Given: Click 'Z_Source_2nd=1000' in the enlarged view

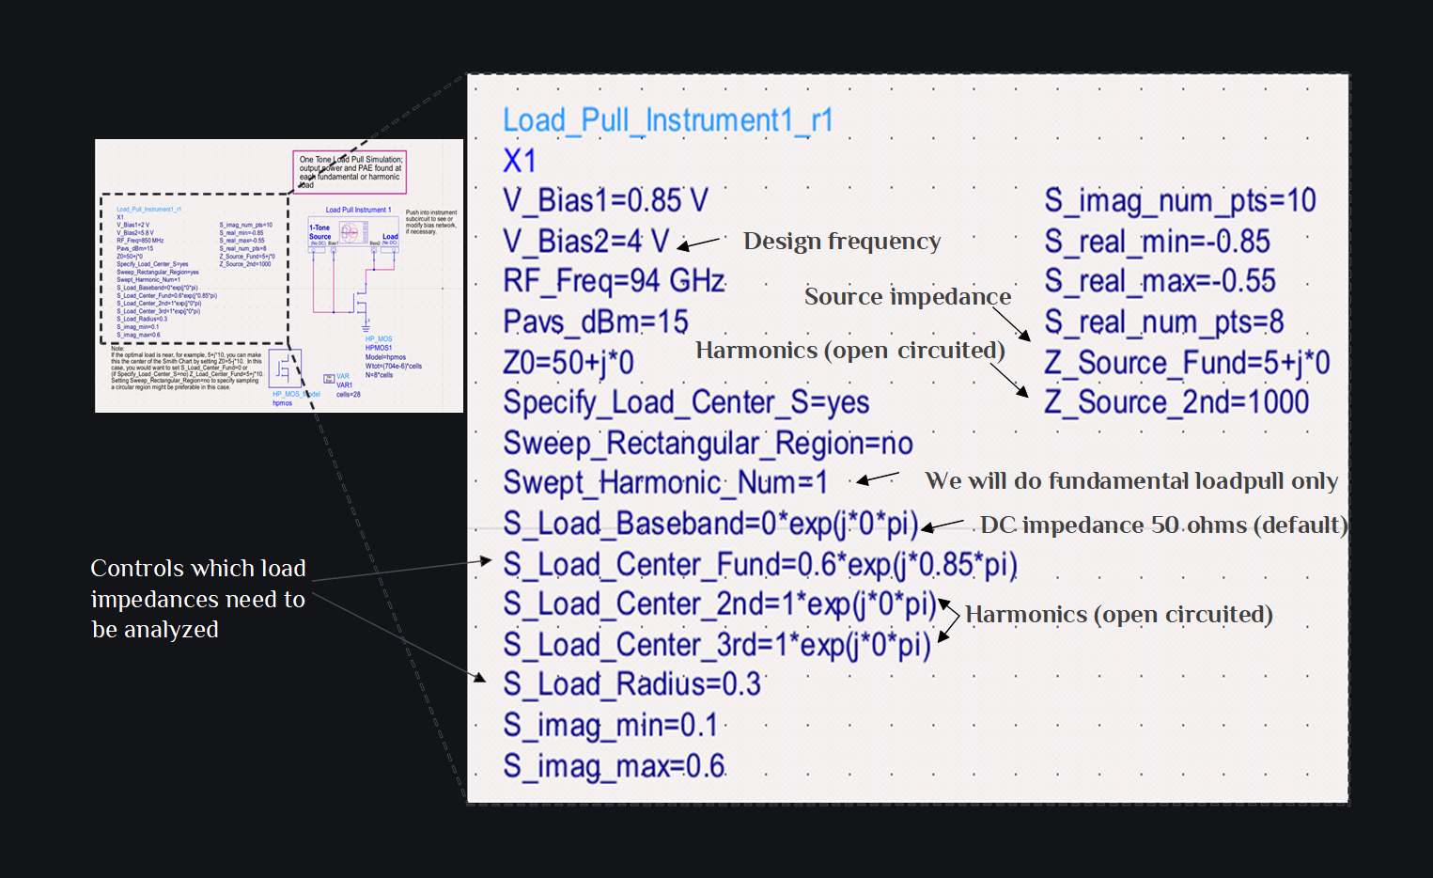Looking at the screenshot, I should [x=1177, y=402].
